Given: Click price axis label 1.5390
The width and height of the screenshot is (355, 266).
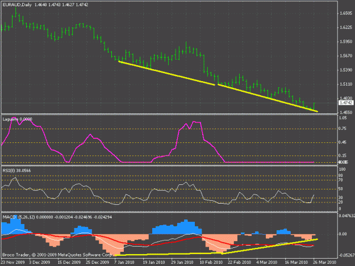Looking at the screenshot, I should [x=346, y=70].
